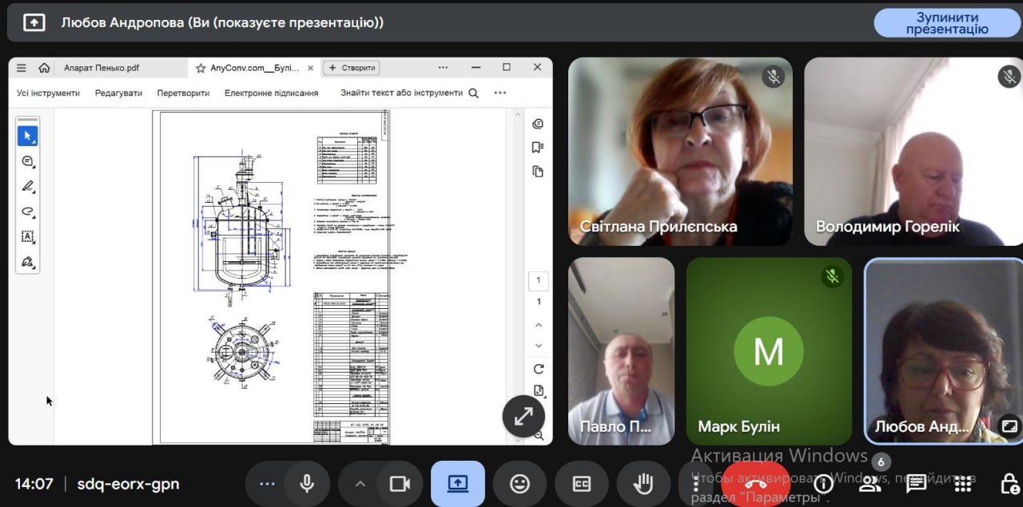
Task: Switch to the Апарат Пенько.pdf tab
Action: click(102, 68)
